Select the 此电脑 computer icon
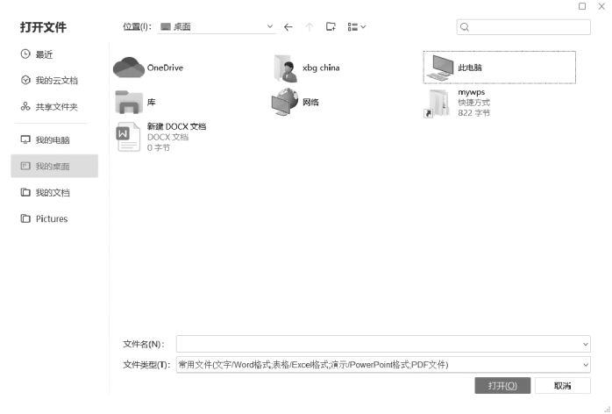 point(440,68)
